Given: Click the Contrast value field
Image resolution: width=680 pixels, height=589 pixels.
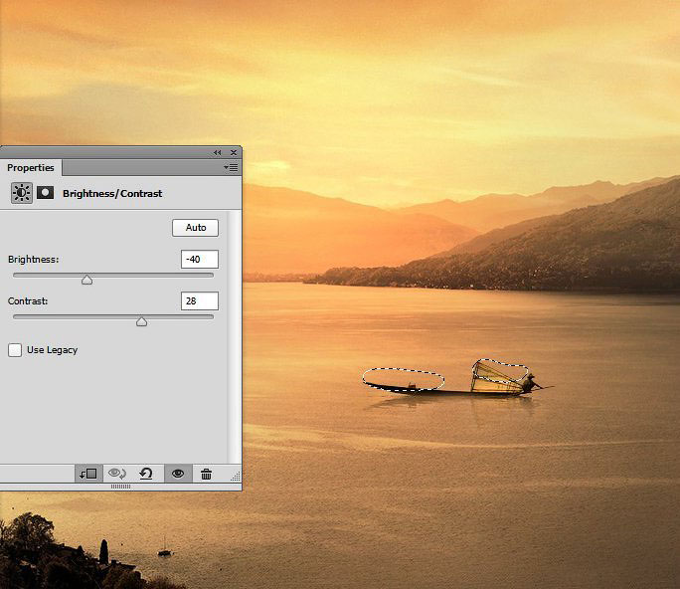Looking at the screenshot, I should click(200, 300).
